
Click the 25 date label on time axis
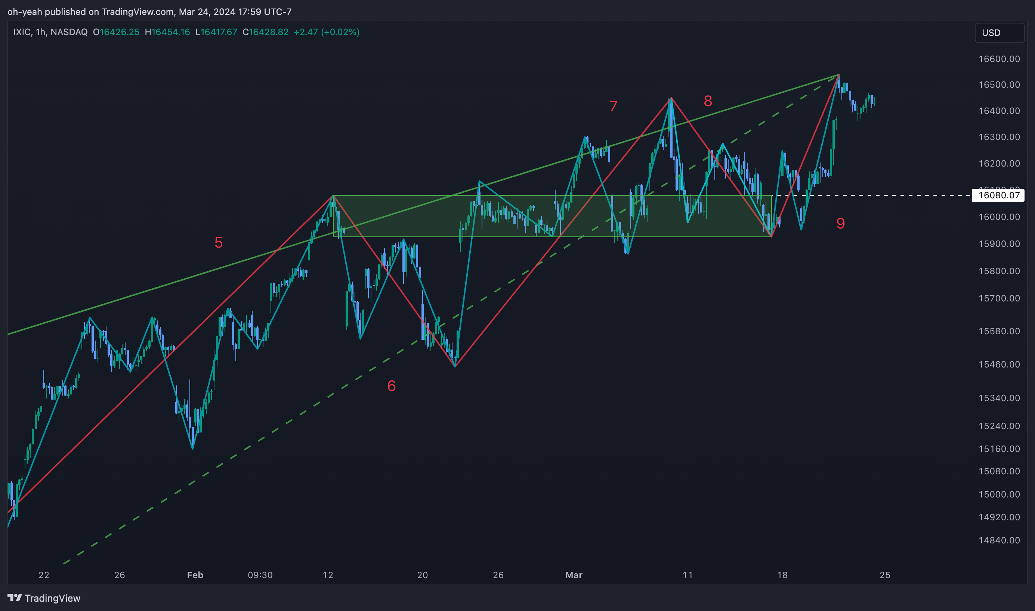(885, 575)
